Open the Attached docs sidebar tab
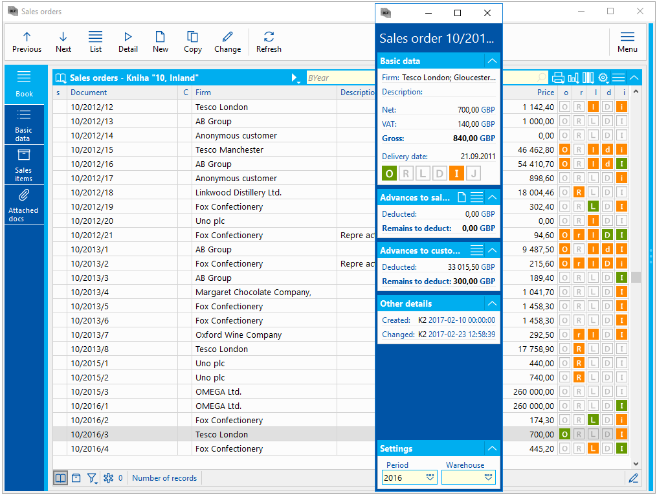Viewport: 657px width, 495px height. tap(24, 204)
